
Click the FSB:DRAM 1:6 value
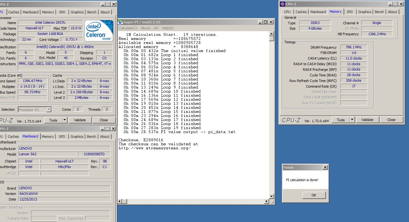[x=354, y=53]
